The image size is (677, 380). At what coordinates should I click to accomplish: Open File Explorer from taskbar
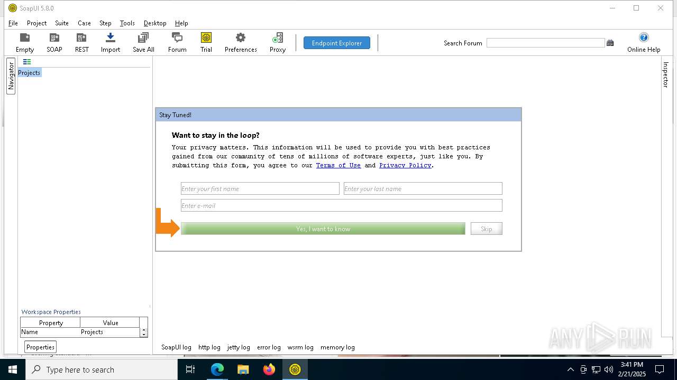tap(243, 369)
